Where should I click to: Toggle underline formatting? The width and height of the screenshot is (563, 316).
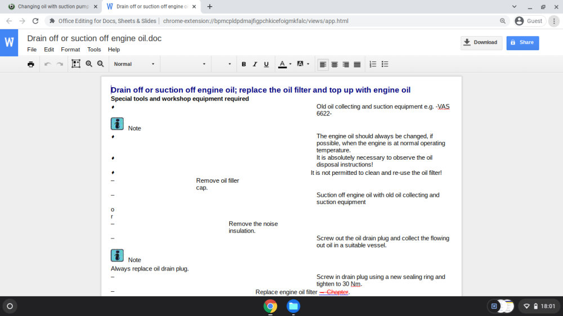coord(266,64)
